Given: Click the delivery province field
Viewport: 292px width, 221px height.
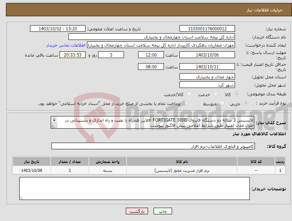Looking at the screenshot, I should 207,76.
